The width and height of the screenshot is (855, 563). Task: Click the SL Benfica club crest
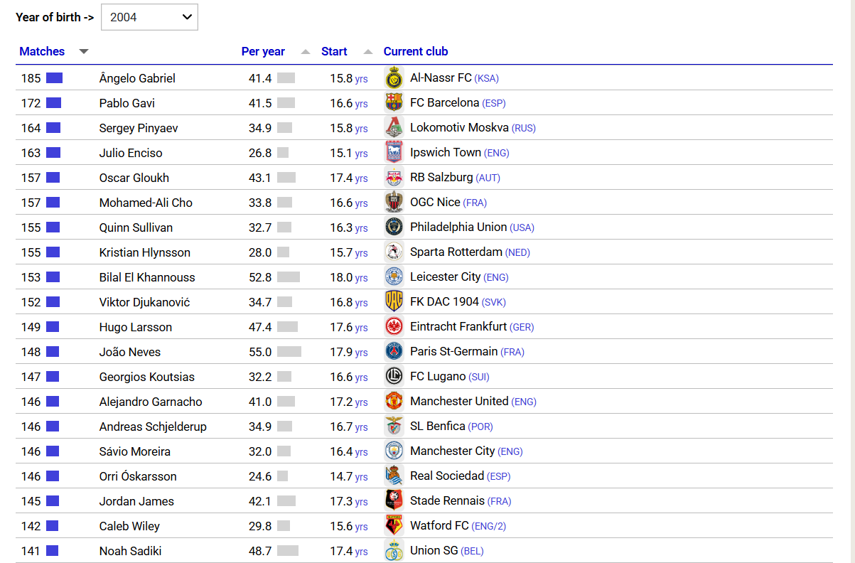click(394, 427)
